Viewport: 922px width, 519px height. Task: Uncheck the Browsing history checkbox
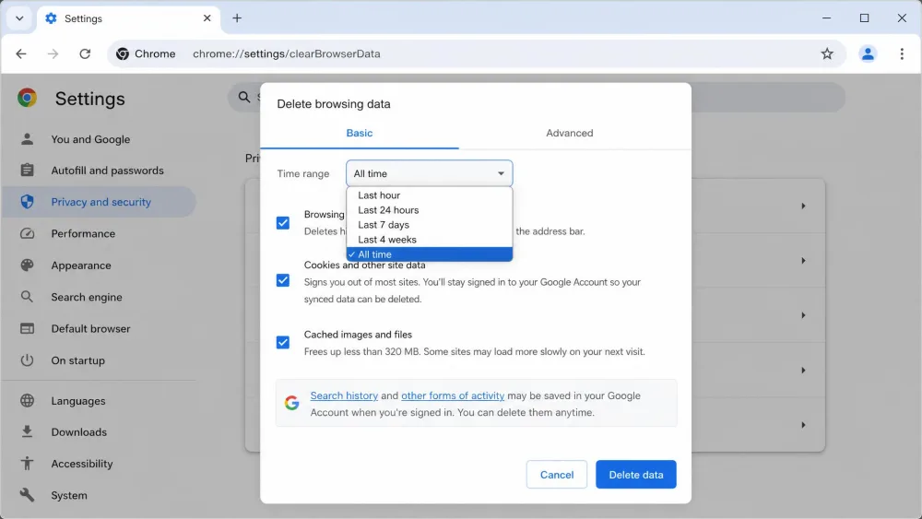(x=283, y=223)
